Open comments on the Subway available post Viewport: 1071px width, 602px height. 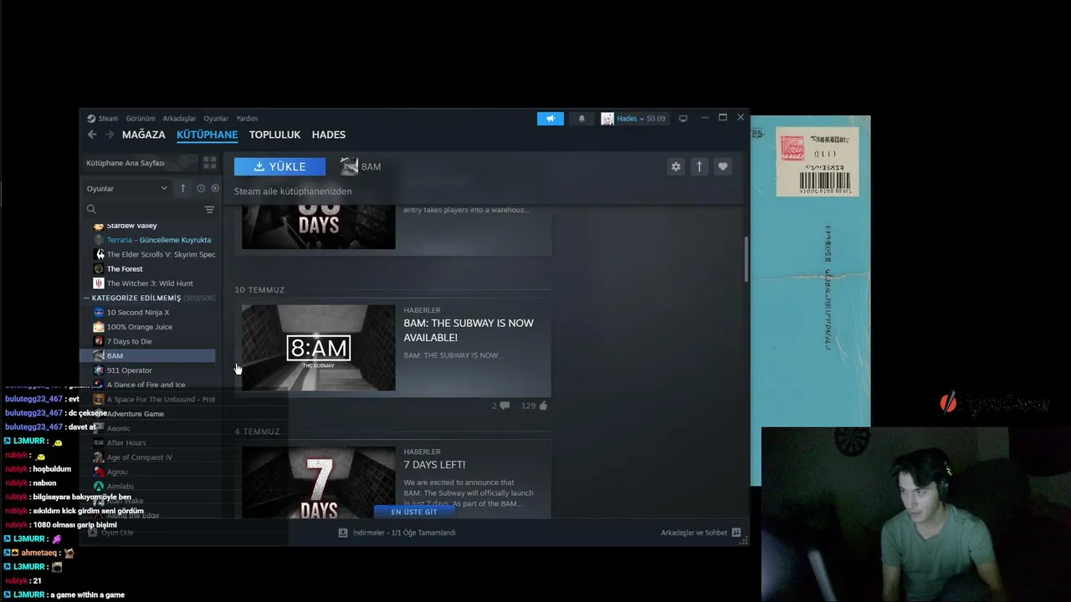[x=500, y=406]
